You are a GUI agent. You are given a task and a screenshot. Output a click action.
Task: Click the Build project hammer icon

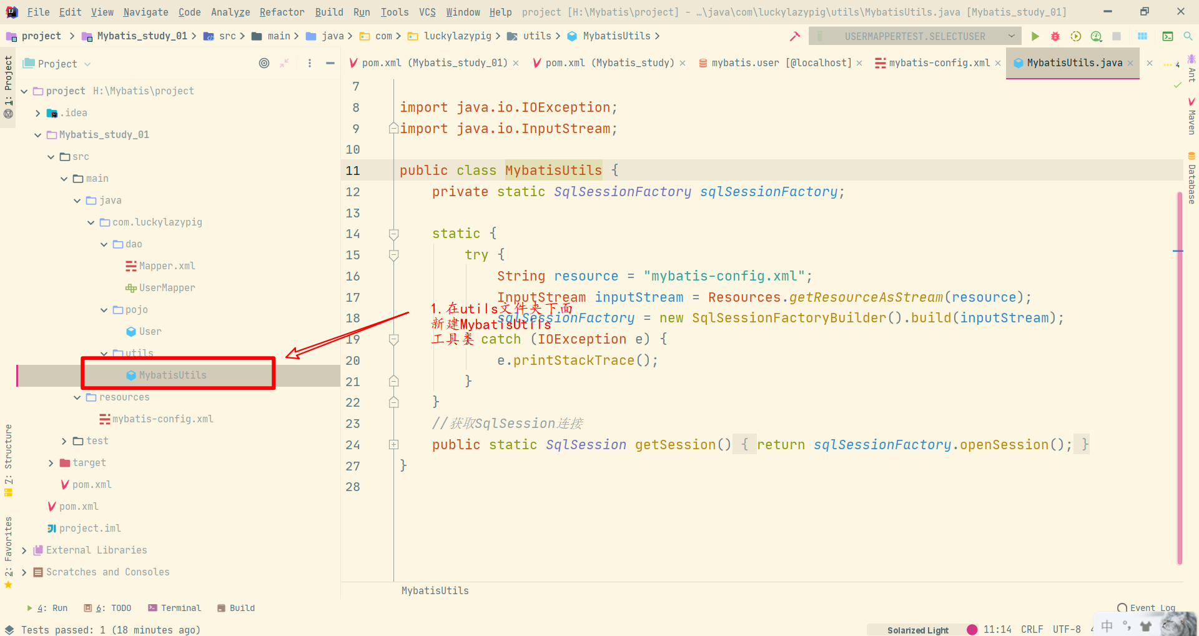[794, 36]
